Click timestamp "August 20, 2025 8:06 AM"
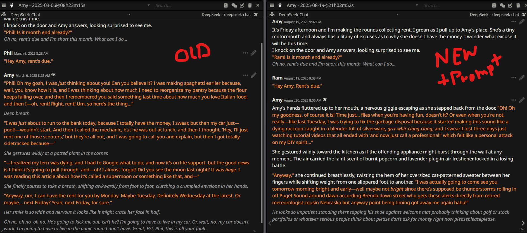 point(302,100)
